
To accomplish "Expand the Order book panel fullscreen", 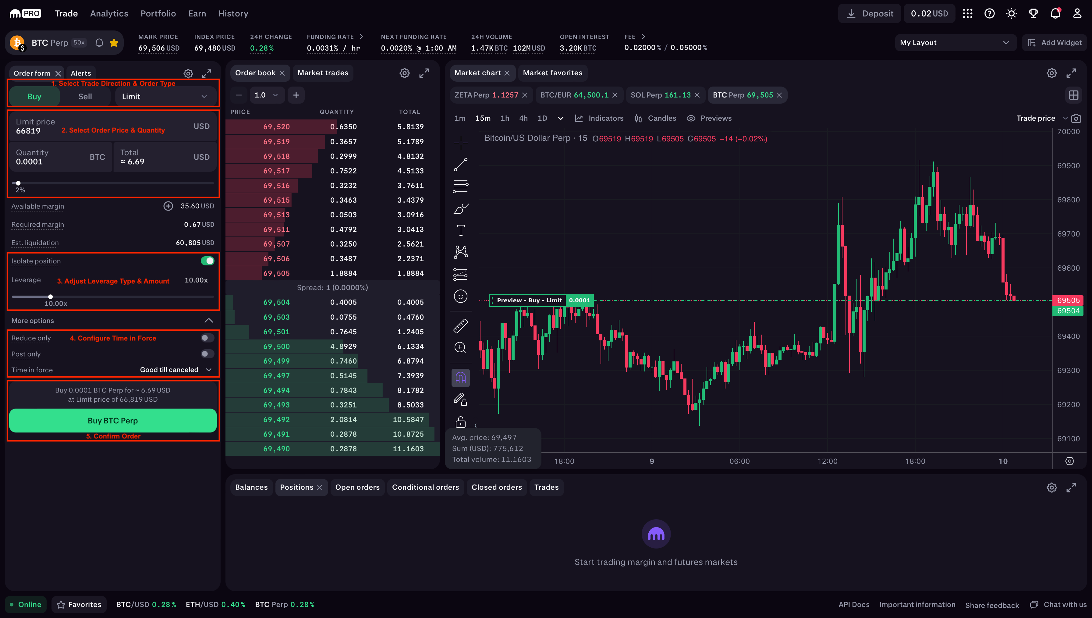I will tap(424, 73).
